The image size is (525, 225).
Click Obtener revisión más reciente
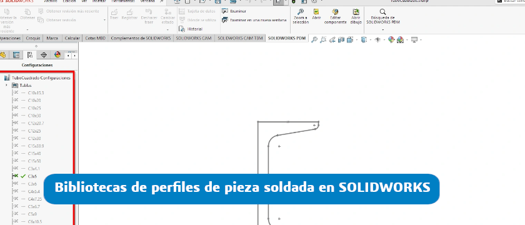69,11
